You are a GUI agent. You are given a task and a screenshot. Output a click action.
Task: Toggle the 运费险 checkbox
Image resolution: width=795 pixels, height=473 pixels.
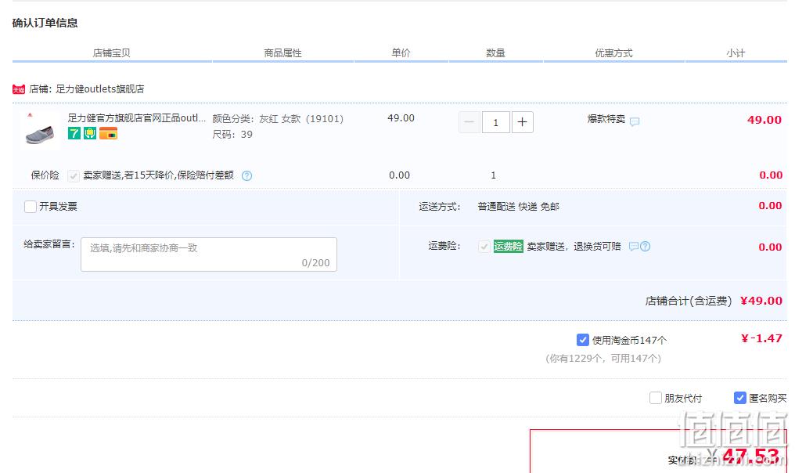point(484,247)
